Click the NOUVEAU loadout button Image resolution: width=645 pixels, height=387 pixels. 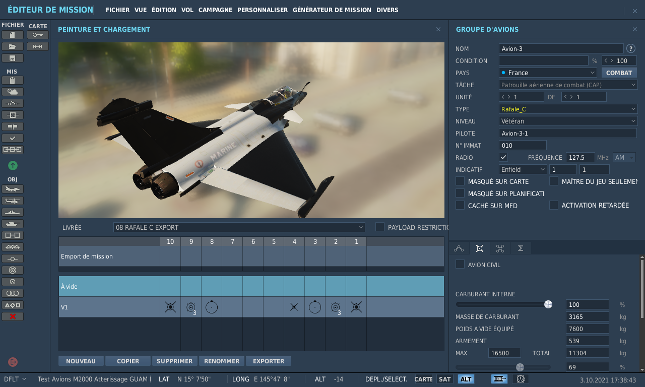point(81,361)
